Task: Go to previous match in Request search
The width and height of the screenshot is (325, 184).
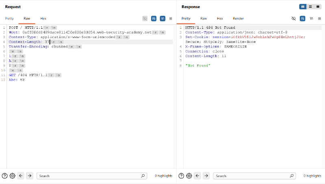Action: [21, 176]
